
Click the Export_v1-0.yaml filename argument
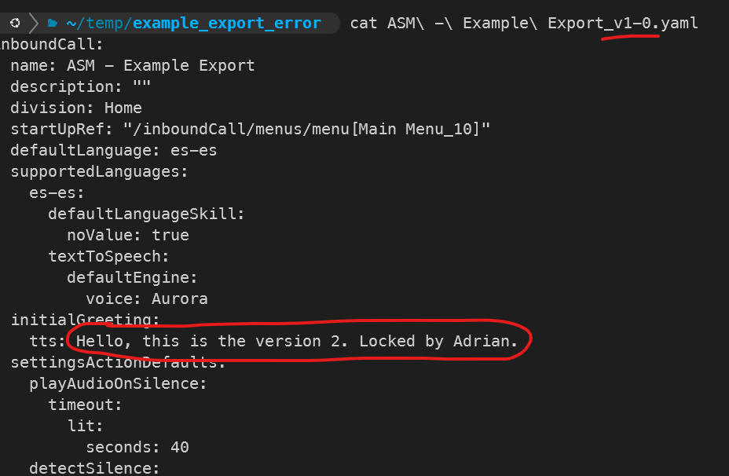[x=622, y=23]
